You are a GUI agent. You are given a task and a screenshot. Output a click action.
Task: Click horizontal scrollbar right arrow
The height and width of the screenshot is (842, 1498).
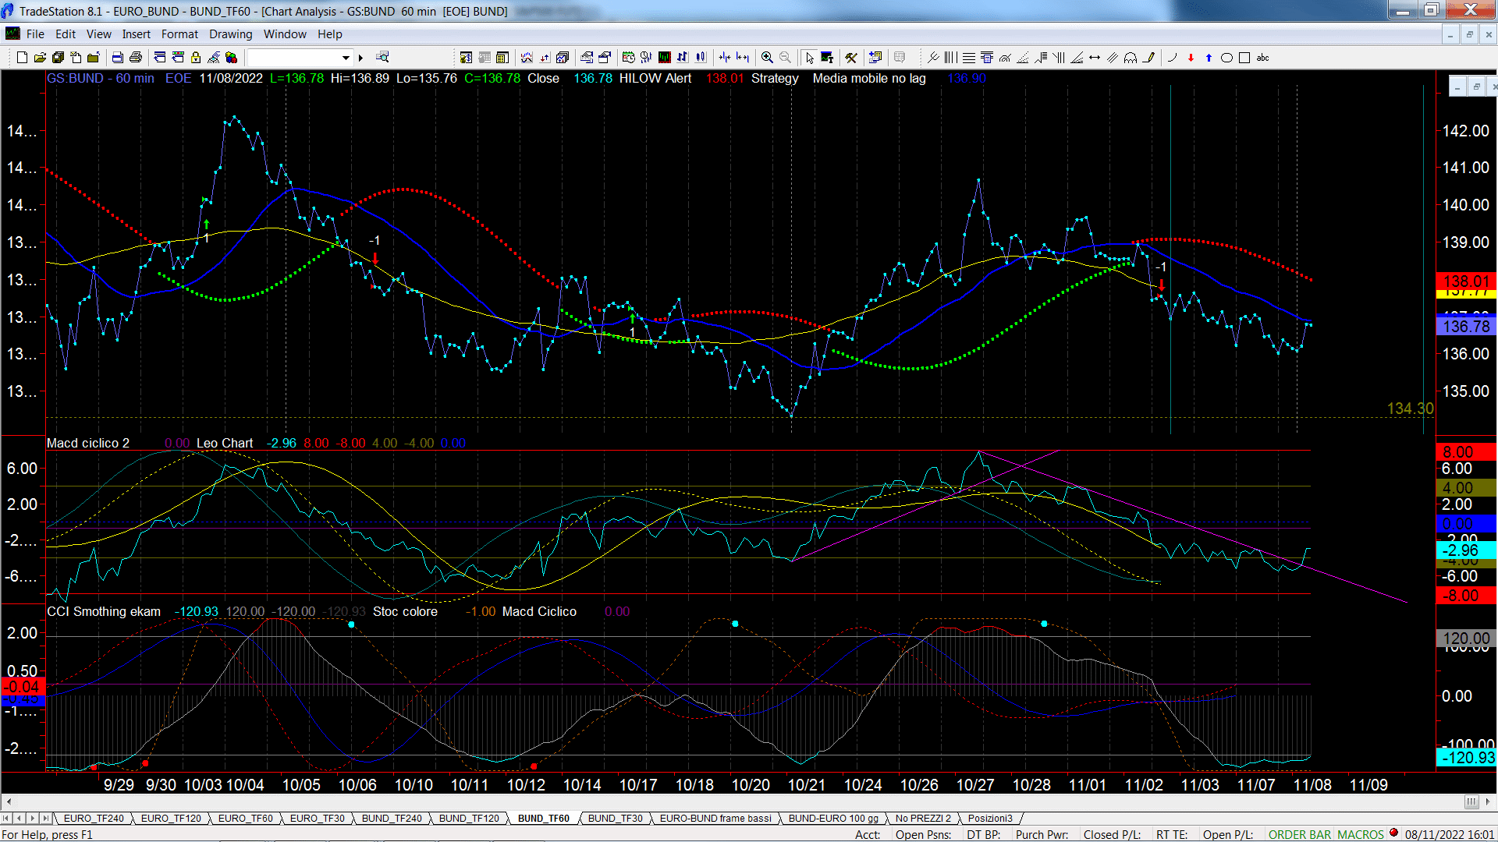1489,801
